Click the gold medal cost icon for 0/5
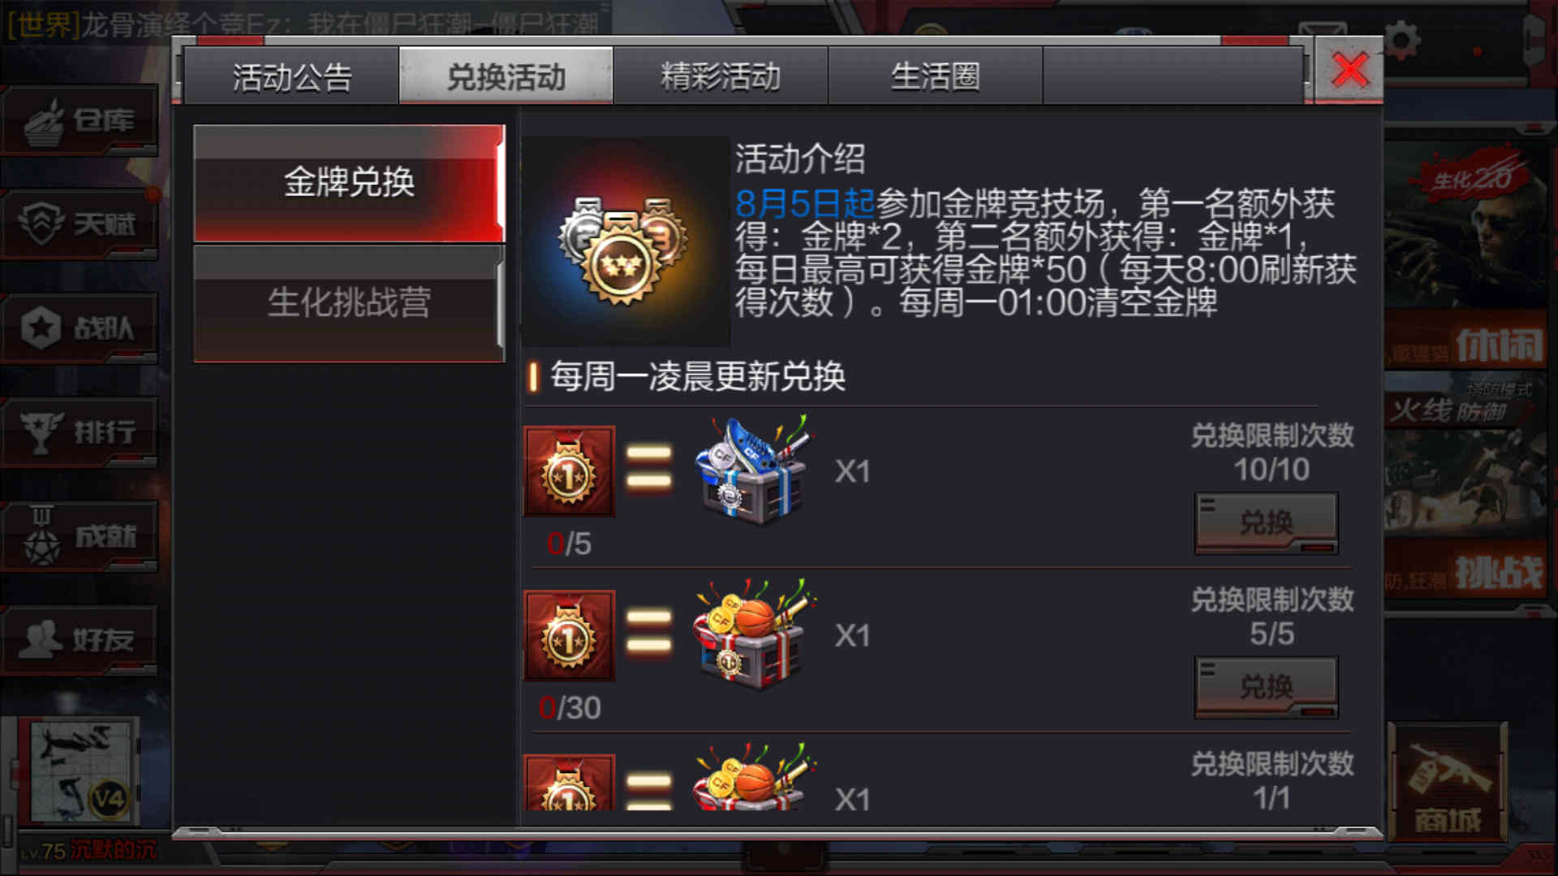The width and height of the screenshot is (1558, 876). point(569,472)
